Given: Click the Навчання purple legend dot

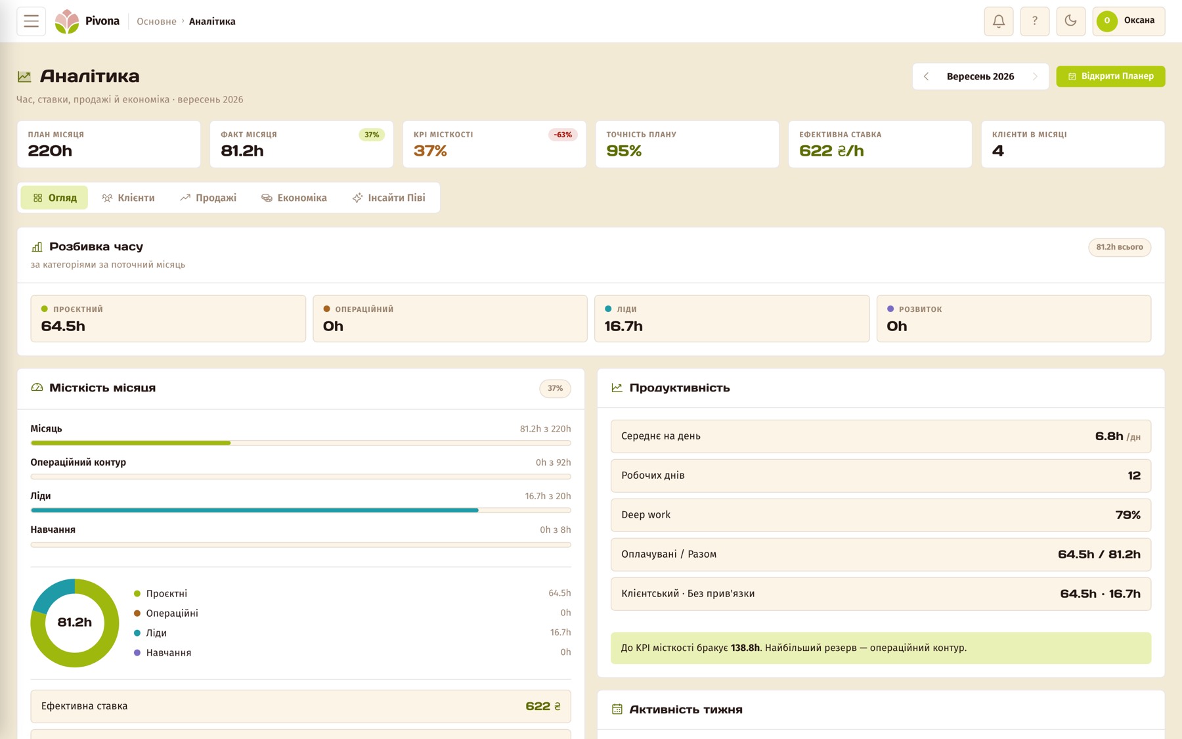Looking at the screenshot, I should click(x=137, y=653).
